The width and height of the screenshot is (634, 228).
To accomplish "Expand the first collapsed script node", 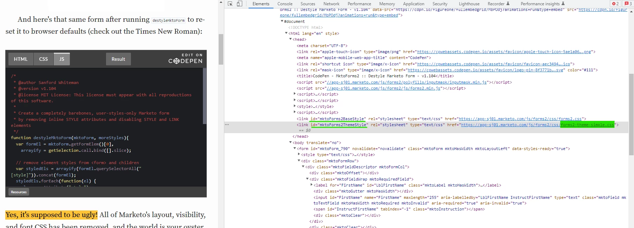I will [x=295, y=94].
